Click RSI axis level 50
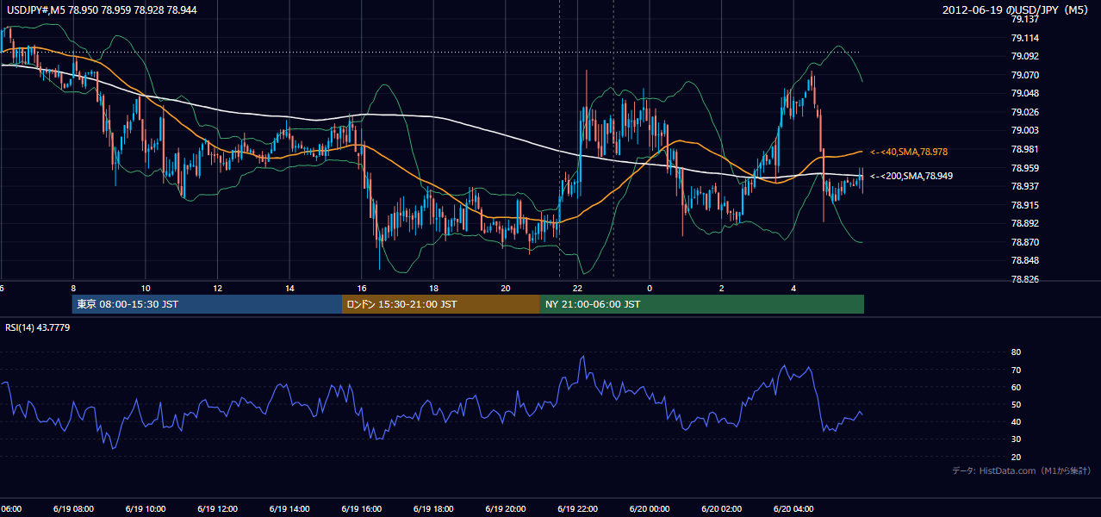The height and width of the screenshot is (517, 1101). (1016, 404)
